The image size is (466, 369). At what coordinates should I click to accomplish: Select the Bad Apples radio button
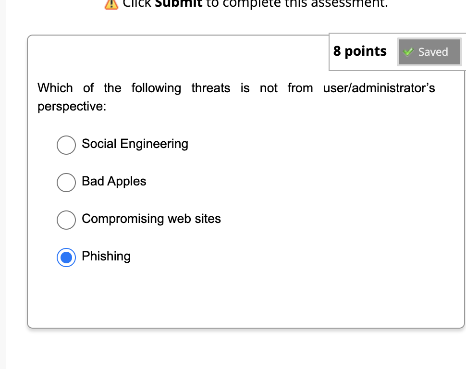pos(66,183)
